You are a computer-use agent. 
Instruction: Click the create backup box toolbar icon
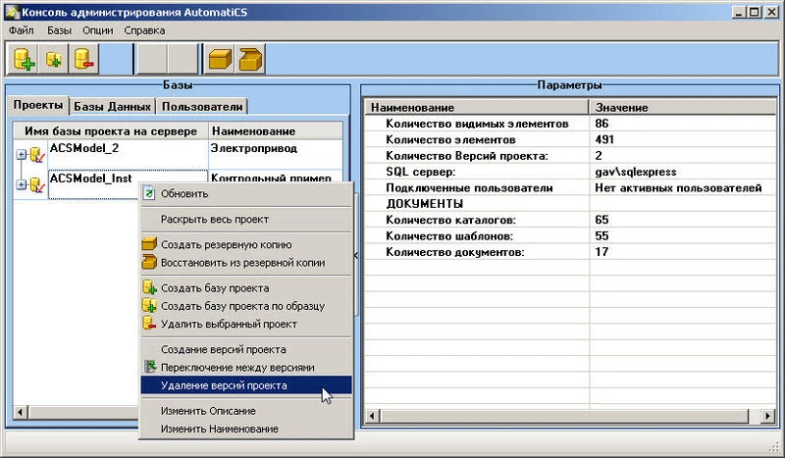pyautogui.click(x=219, y=59)
